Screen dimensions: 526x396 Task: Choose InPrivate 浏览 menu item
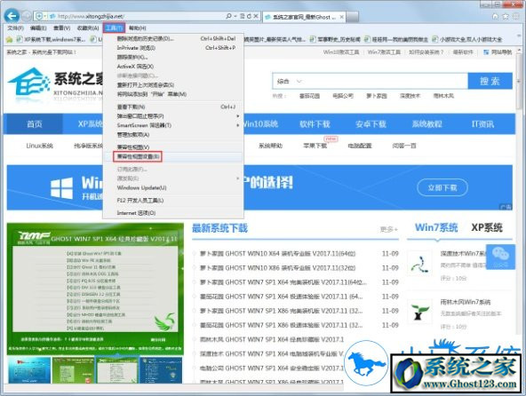[173, 48]
